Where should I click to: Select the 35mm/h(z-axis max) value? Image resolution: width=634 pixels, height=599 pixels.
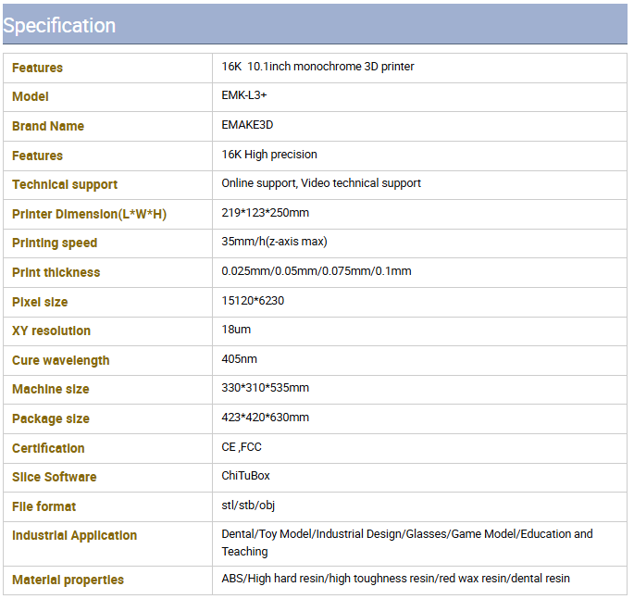[x=274, y=242]
